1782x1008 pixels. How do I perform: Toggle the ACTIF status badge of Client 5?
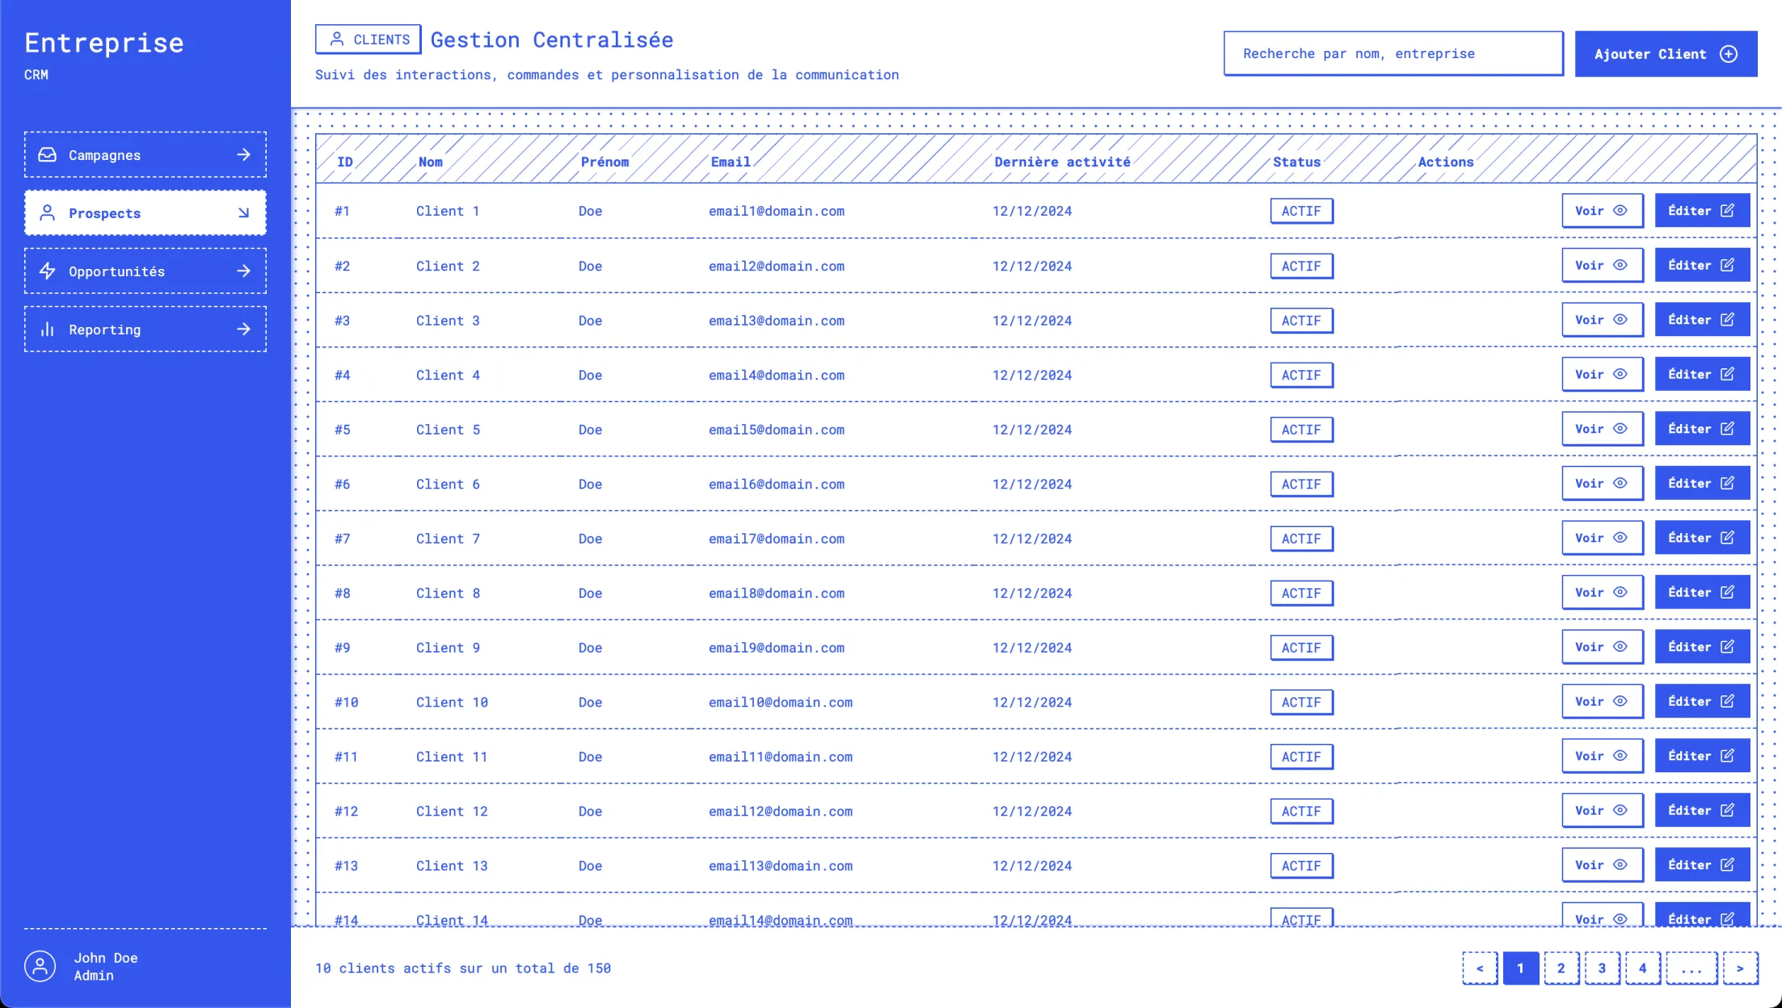(x=1300, y=430)
